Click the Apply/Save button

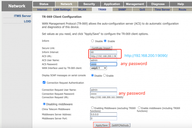102,125
